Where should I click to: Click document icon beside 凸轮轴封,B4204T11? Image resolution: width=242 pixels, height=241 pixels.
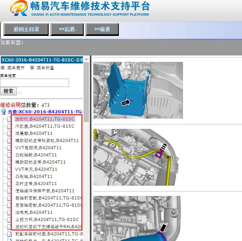tap(9, 155)
